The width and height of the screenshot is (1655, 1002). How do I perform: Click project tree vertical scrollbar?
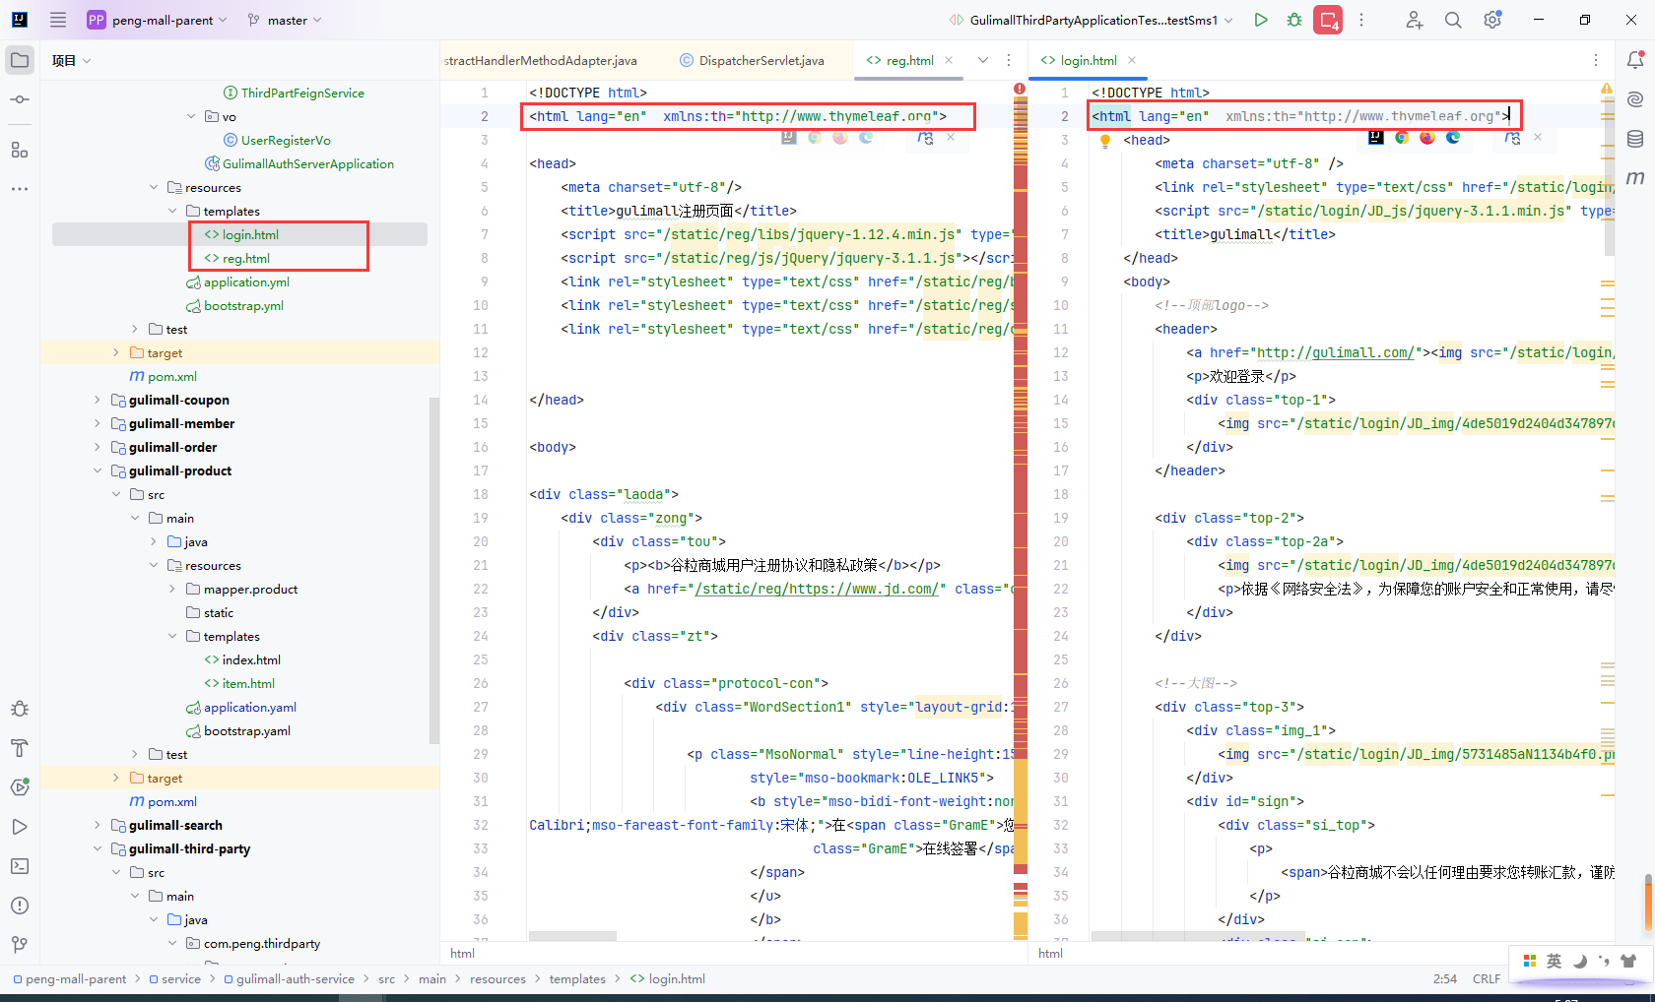pyautogui.click(x=434, y=569)
